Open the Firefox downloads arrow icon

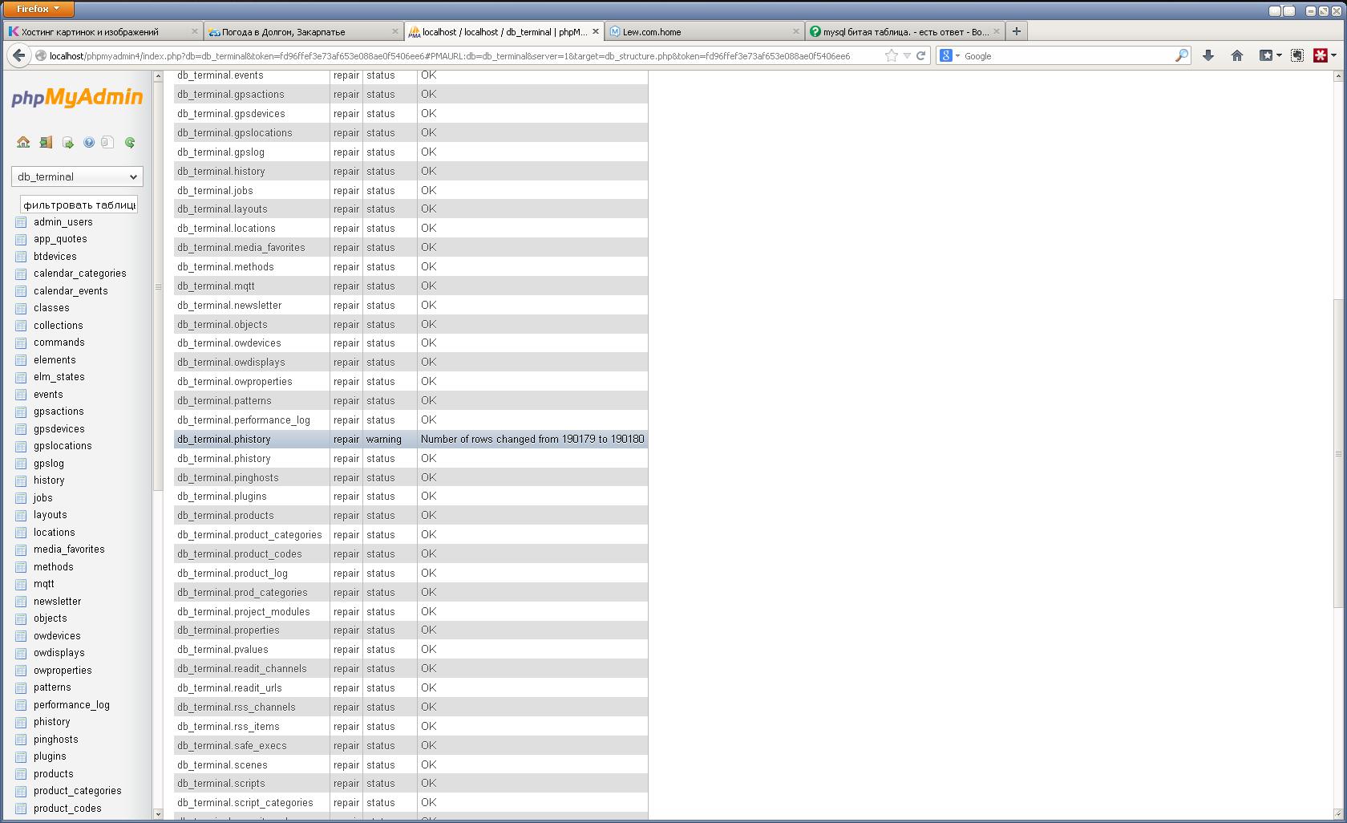(x=1207, y=55)
